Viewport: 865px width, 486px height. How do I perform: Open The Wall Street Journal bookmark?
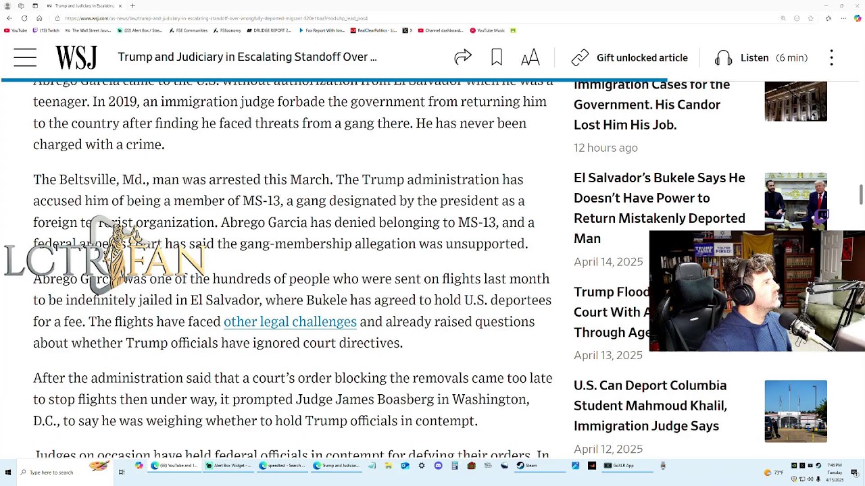(88, 30)
